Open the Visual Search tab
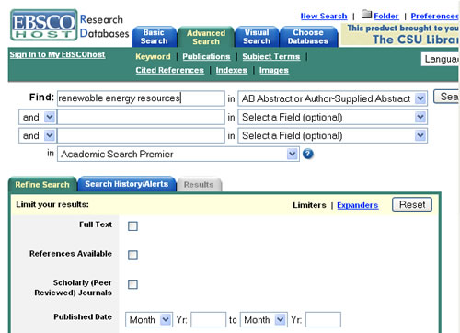460x333 pixels. click(257, 37)
